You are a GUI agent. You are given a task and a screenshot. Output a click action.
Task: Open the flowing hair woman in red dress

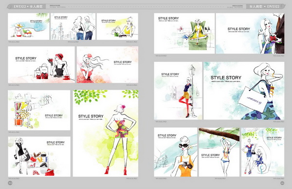click(108, 65)
